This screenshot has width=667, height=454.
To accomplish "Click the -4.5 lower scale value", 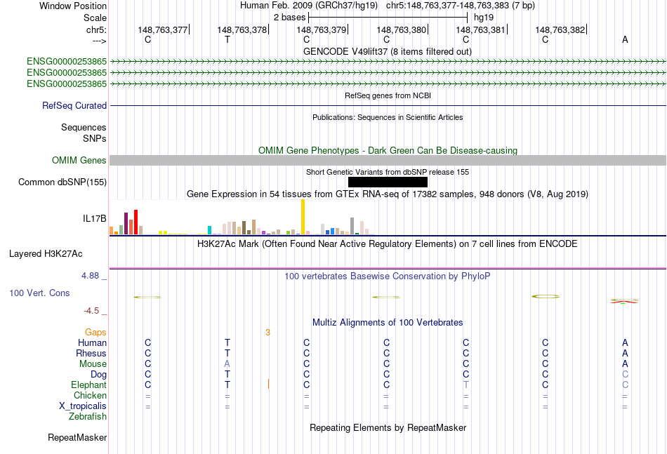I will (x=91, y=311).
